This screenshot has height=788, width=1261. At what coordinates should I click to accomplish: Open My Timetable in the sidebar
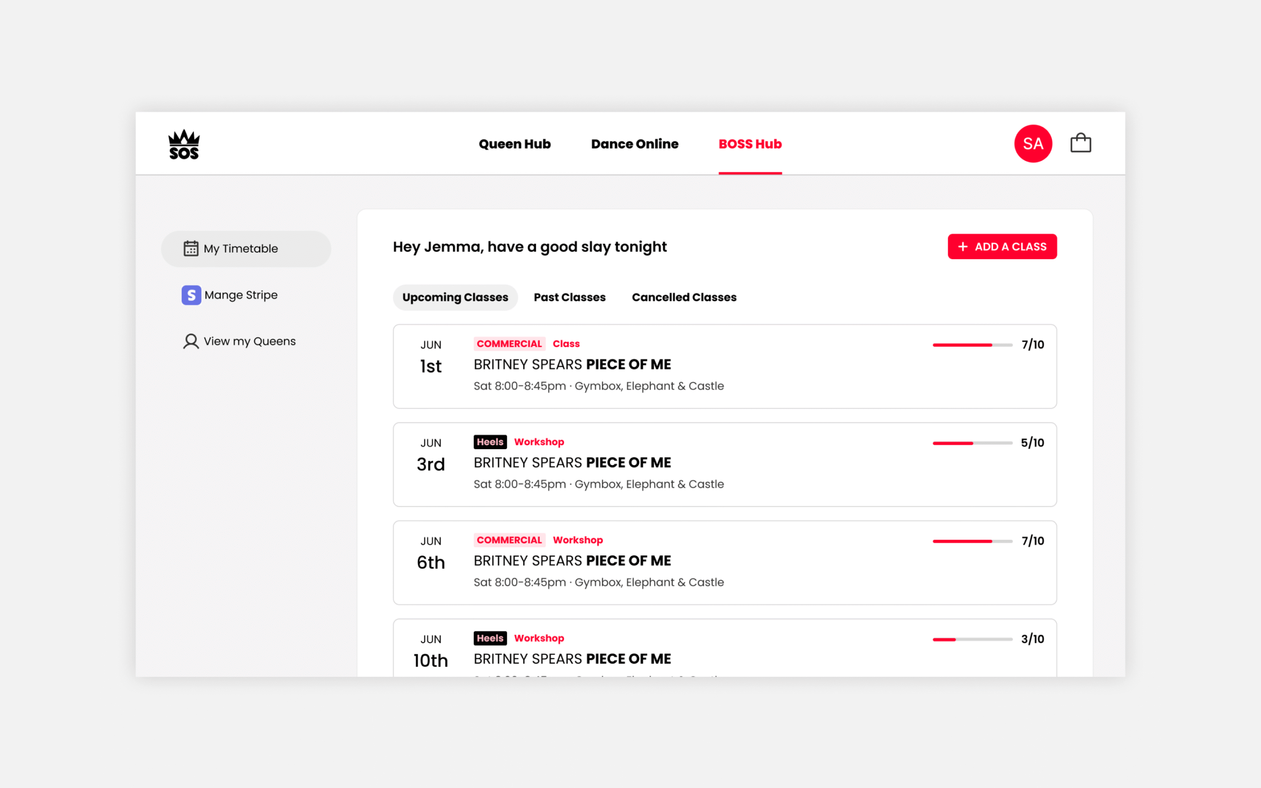point(246,249)
